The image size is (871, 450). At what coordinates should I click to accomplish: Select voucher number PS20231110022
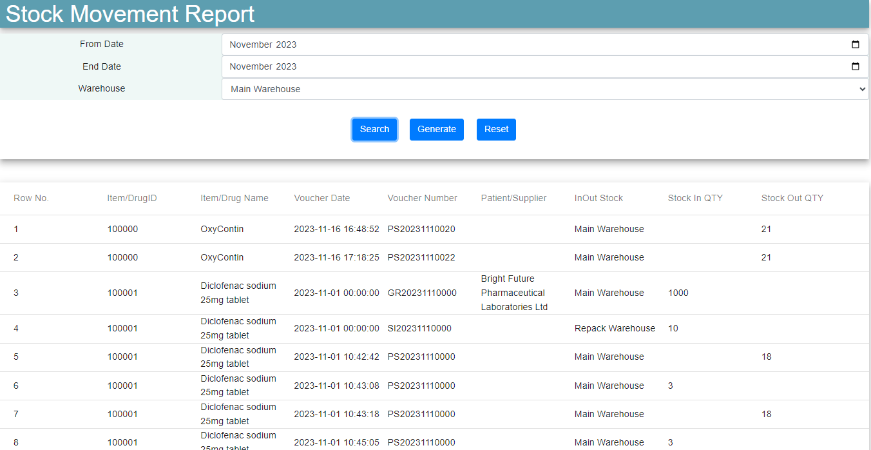click(421, 257)
